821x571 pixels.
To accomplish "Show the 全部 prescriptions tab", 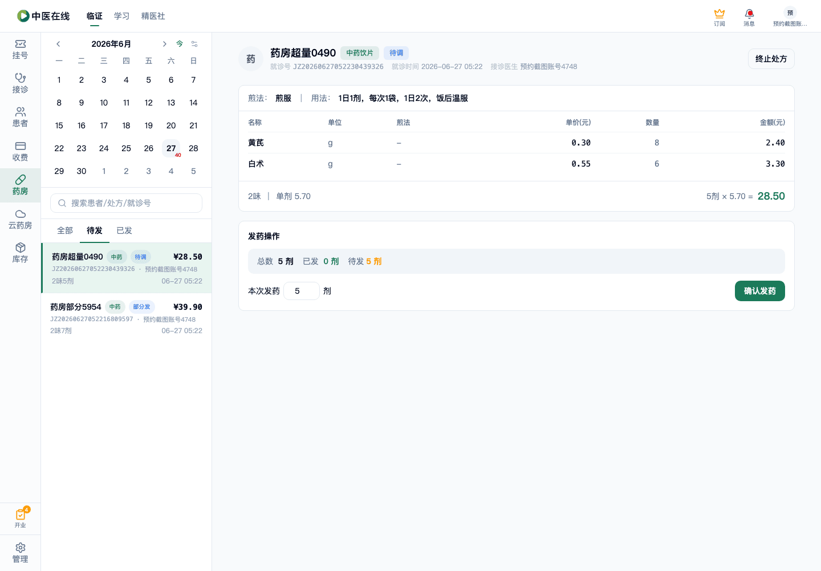I will point(65,230).
